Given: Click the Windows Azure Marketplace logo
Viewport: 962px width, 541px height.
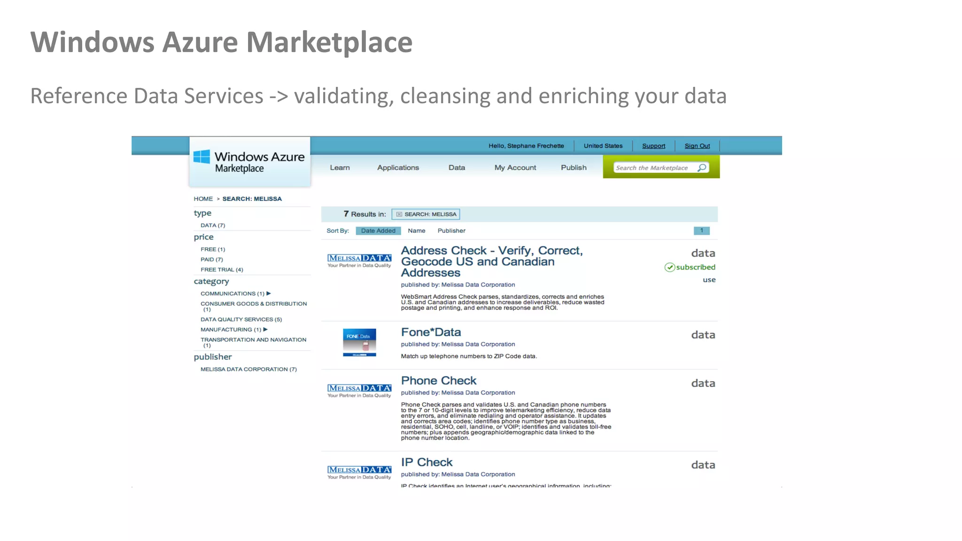Looking at the screenshot, I should 249,162.
